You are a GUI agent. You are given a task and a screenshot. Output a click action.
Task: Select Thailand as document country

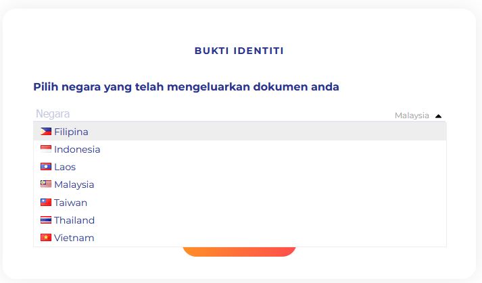pos(240,220)
